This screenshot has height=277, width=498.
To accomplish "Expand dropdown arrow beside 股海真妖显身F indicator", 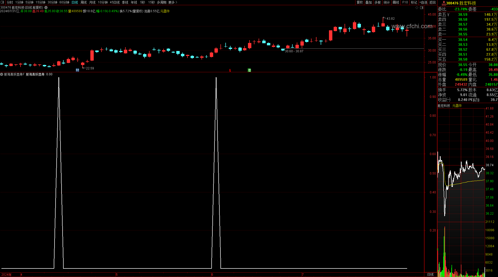I will point(2,74).
